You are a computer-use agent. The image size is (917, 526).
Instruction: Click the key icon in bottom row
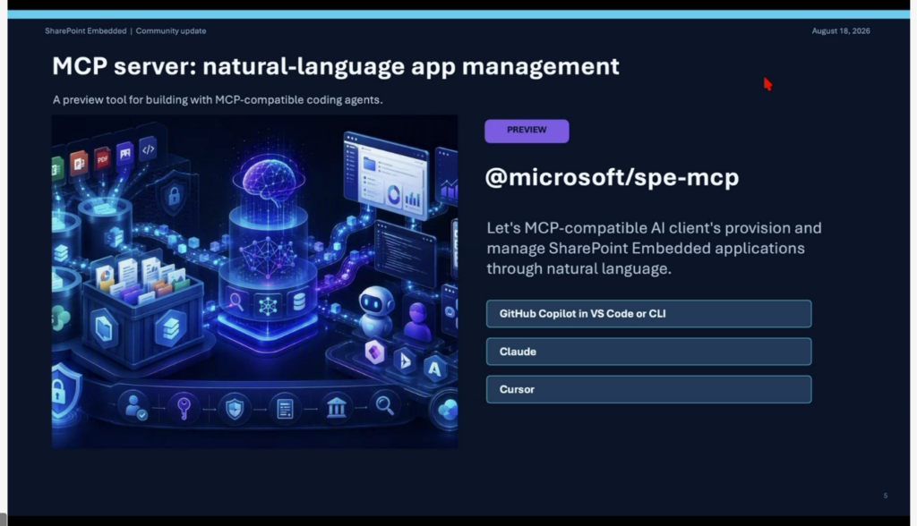pyautogui.click(x=184, y=407)
